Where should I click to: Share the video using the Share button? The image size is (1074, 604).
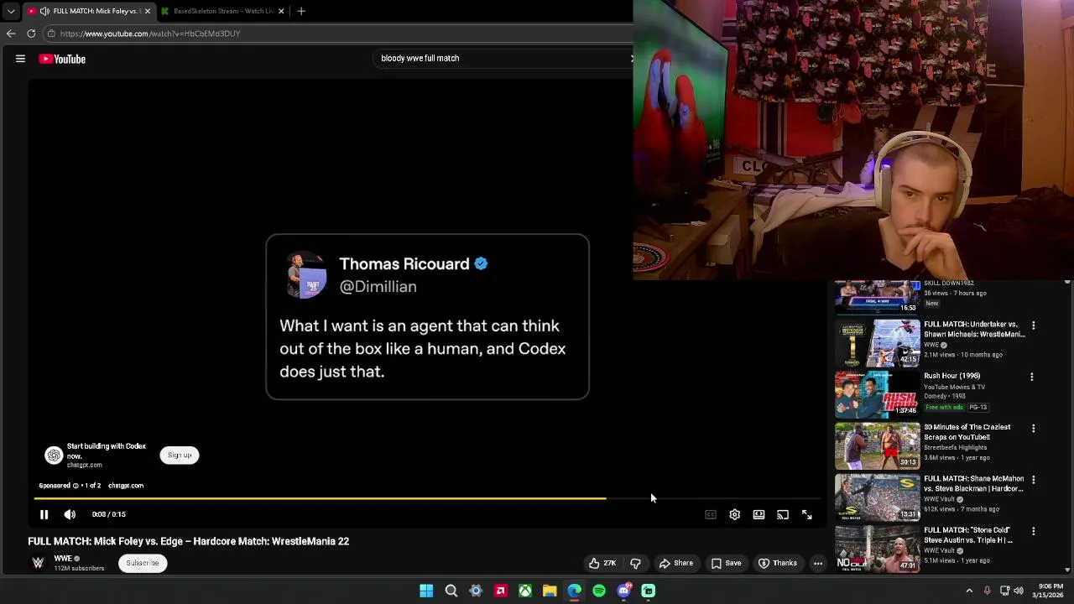click(676, 563)
